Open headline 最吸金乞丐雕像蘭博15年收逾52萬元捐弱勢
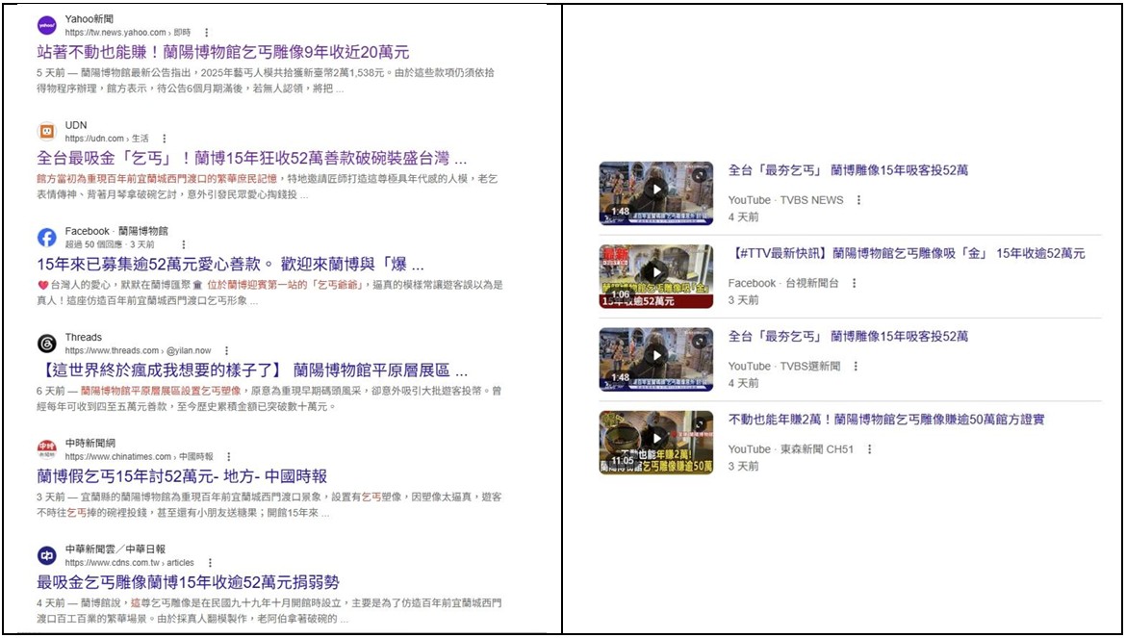This screenshot has height=638, width=1126. click(x=188, y=582)
